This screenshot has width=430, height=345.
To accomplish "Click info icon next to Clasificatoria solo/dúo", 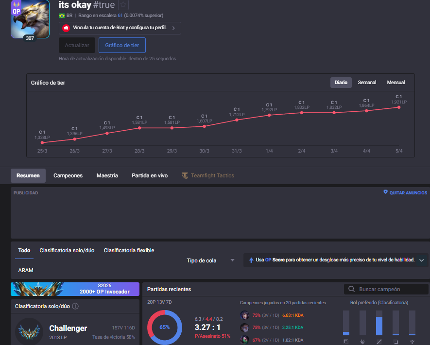I will (75, 306).
